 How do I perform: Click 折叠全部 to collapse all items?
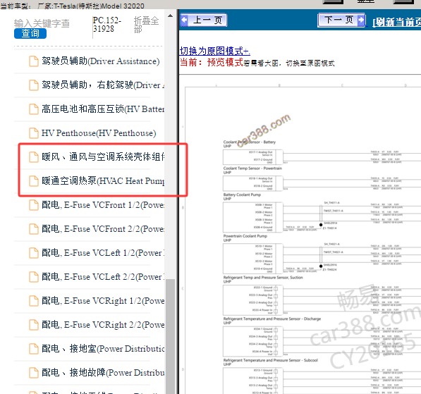coord(147,25)
